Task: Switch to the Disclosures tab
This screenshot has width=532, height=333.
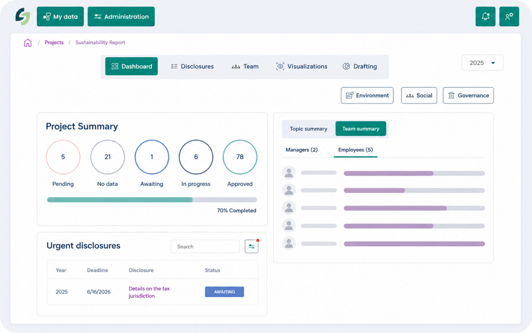Action: point(192,66)
